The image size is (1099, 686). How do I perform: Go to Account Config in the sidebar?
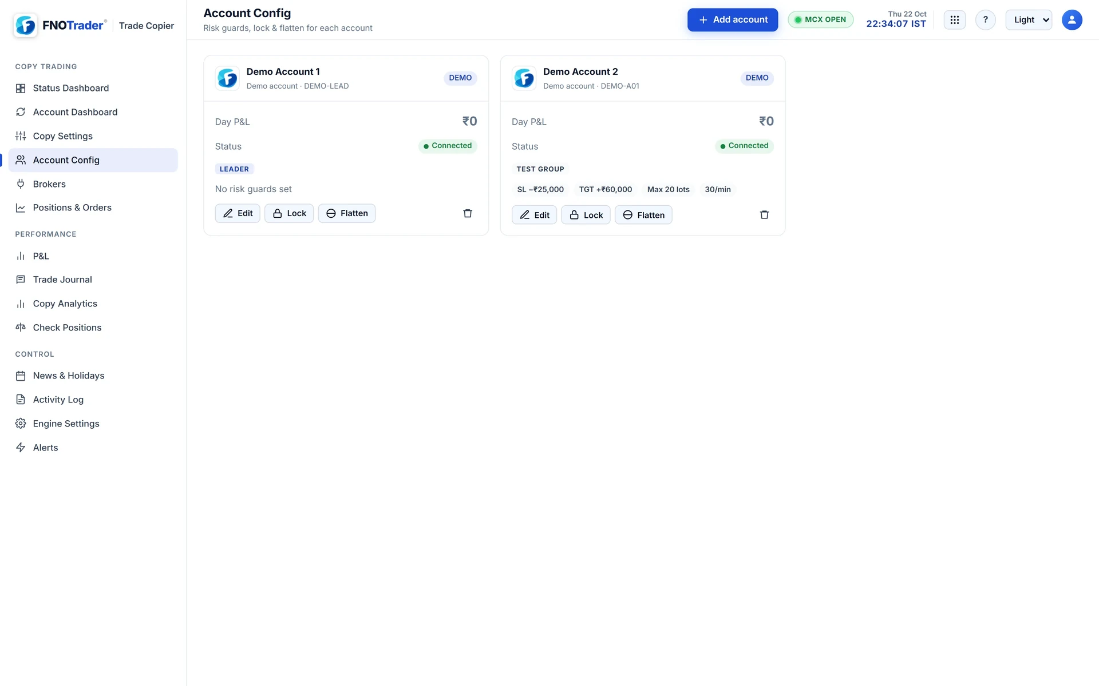(93, 160)
